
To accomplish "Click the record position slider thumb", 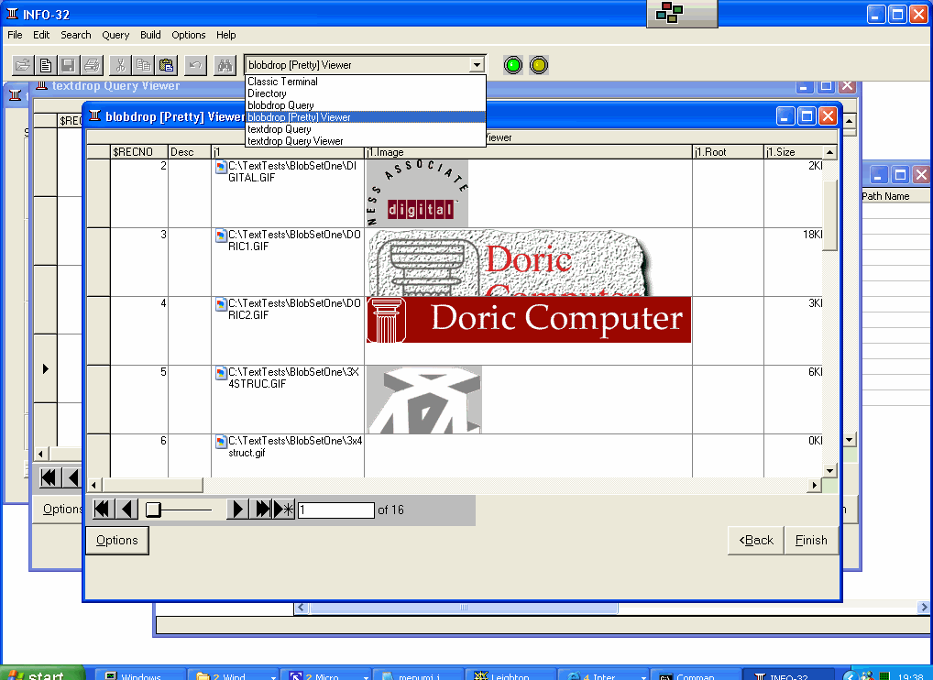I will [154, 510].
